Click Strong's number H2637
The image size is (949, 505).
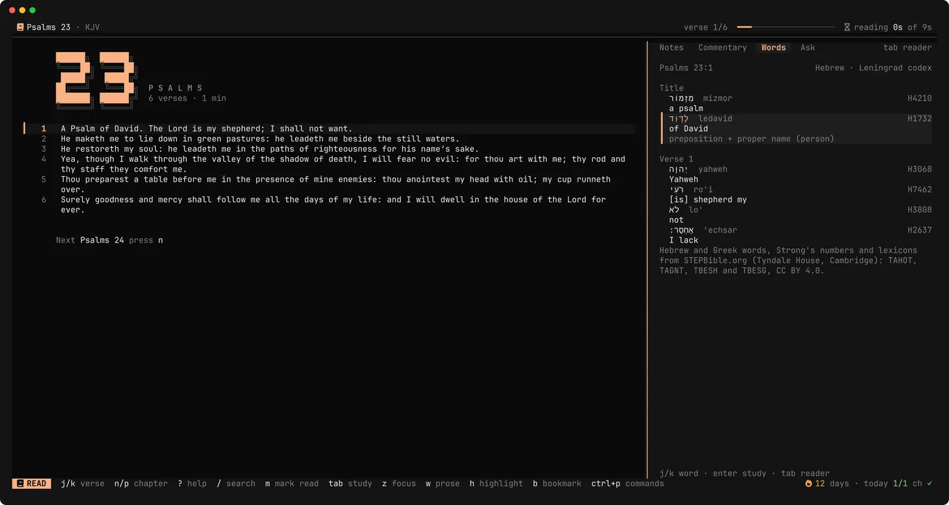[920, 230]
